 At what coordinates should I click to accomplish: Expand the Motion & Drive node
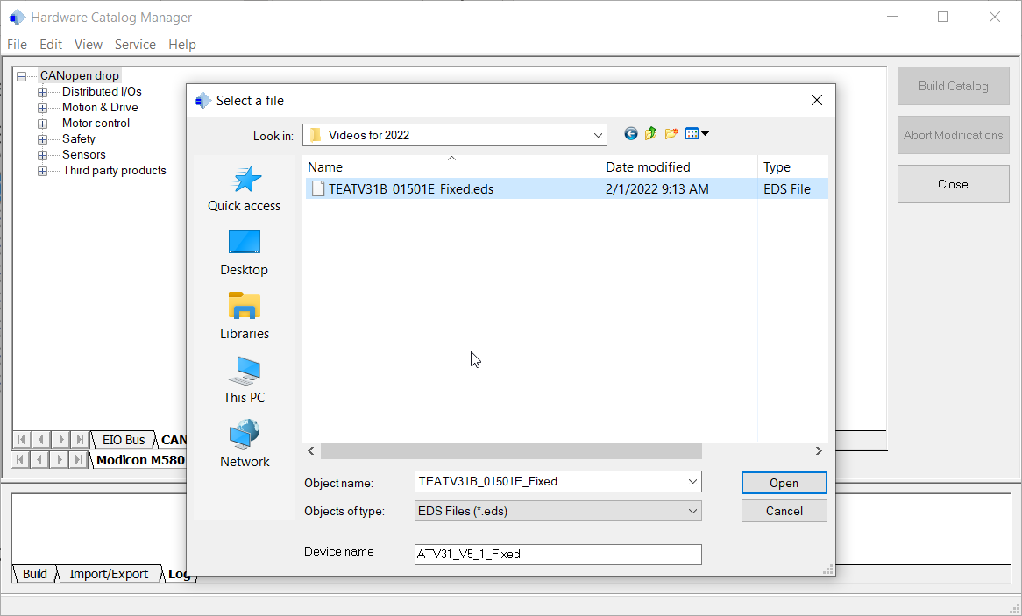pyautogui.click(x=42, y=108)
